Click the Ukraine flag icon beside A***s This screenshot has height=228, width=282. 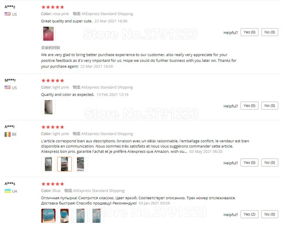pyautogui.click(x=7, y=191)
